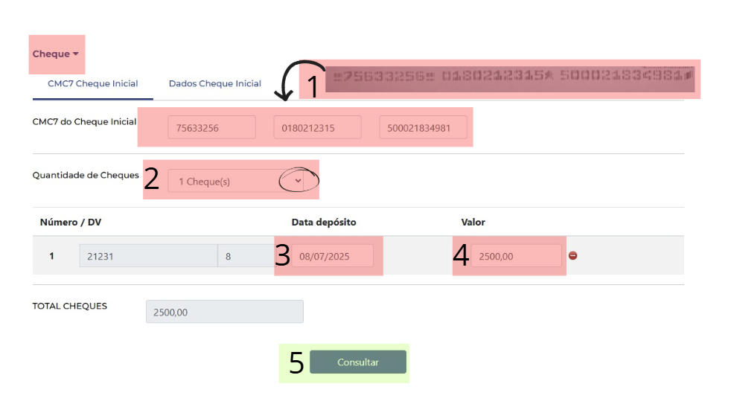Click the Data depósito column header
Viewport: 731px width, 410px height.
pos(324,222)
